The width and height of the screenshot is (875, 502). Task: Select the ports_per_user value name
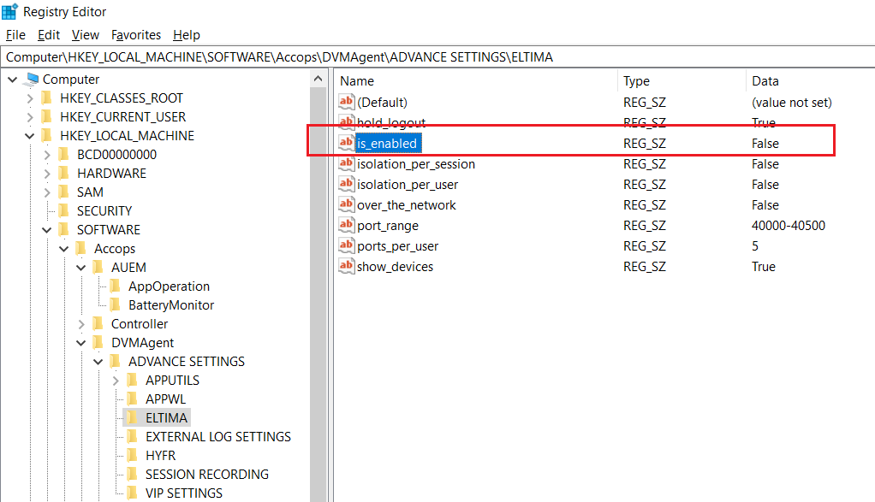[398, 246]
